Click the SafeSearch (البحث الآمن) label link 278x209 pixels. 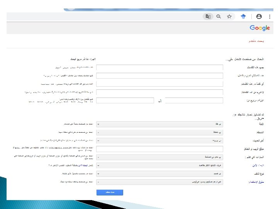(258, 166)
